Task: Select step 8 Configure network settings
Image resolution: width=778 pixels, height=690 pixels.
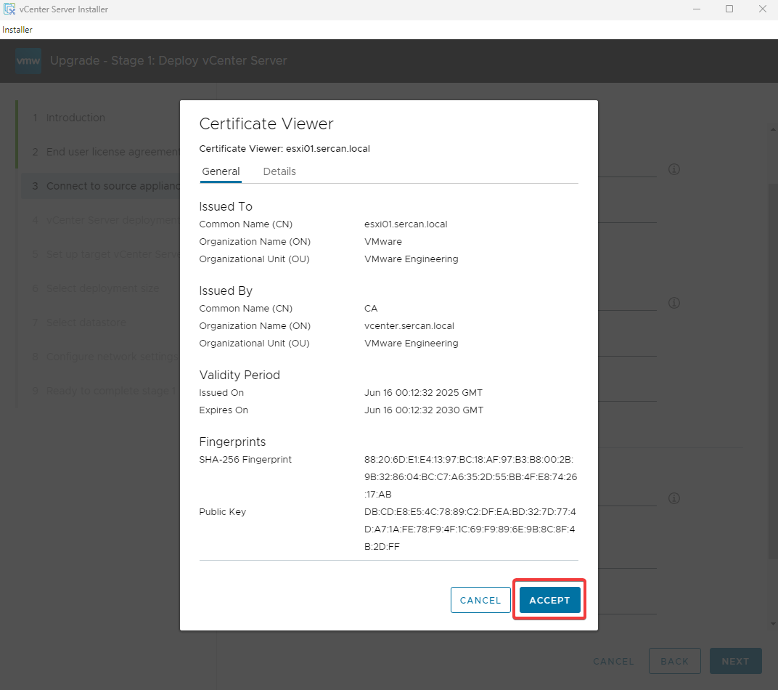Action: pos(99,357)
